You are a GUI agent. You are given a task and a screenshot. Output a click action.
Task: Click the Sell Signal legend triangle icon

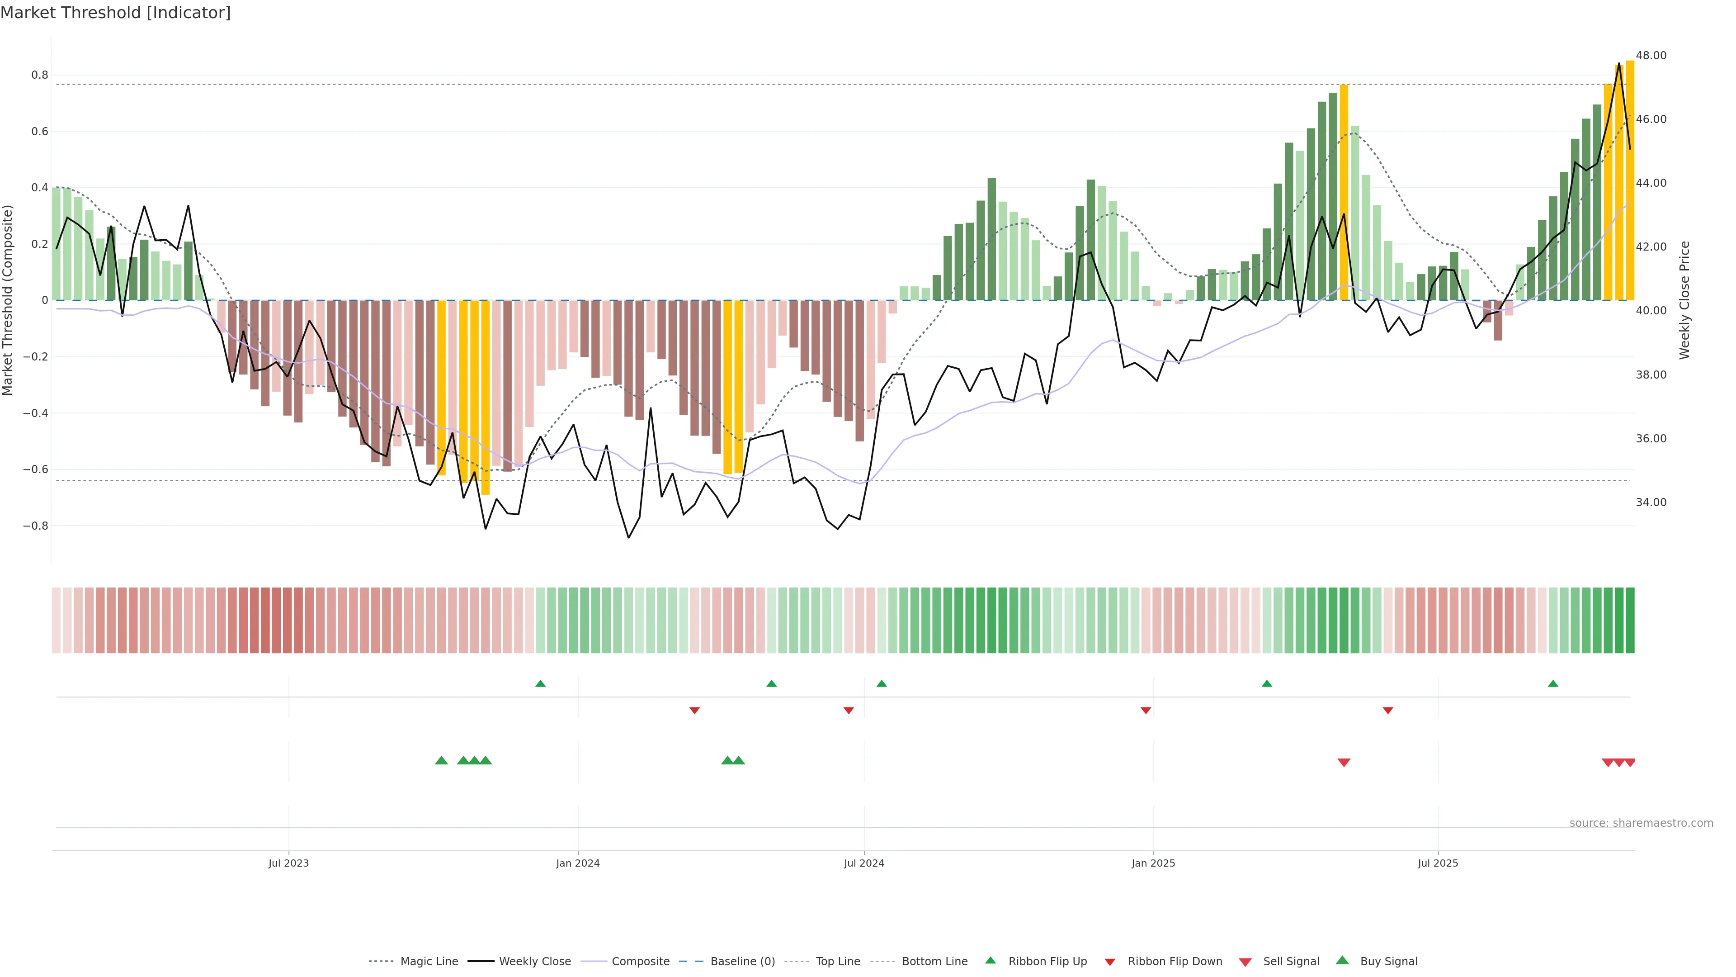(1245, 962)
